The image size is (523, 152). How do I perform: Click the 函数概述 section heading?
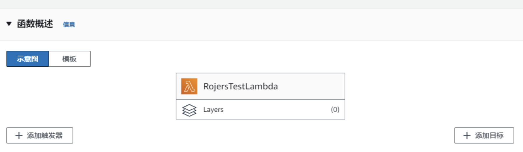(x=35, y=24)
